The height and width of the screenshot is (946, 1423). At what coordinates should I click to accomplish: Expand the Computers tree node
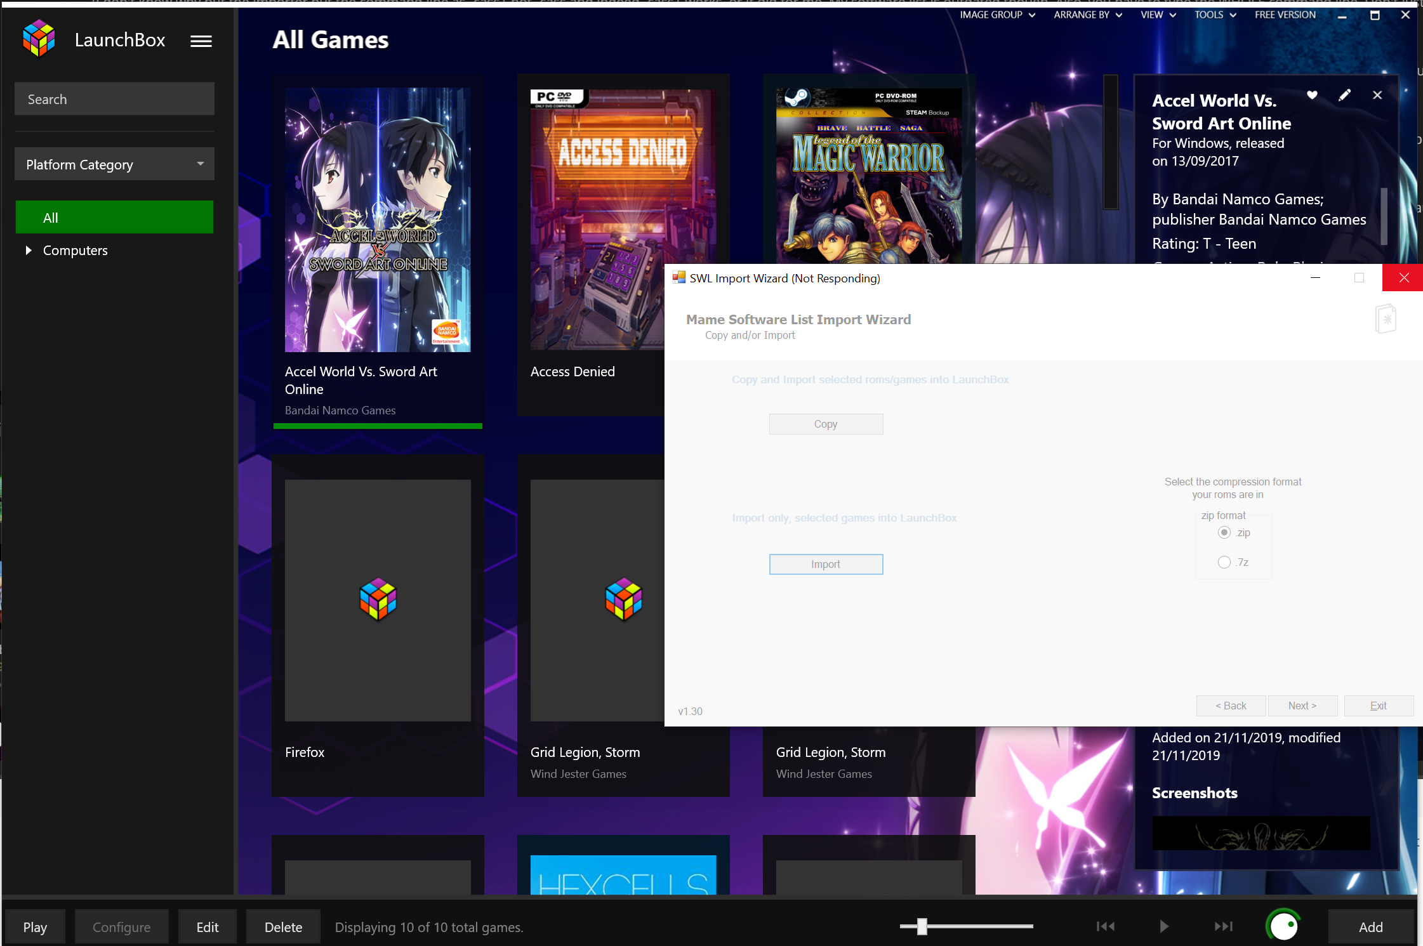[28, 250]
